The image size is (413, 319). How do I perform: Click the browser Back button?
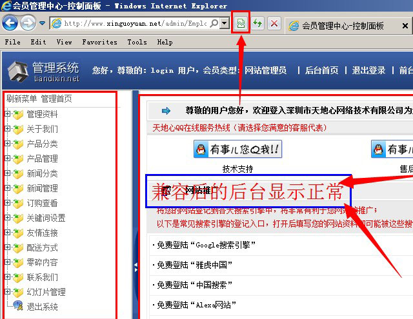(x=10, y=24)
